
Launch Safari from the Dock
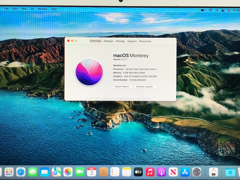(21, 172)
